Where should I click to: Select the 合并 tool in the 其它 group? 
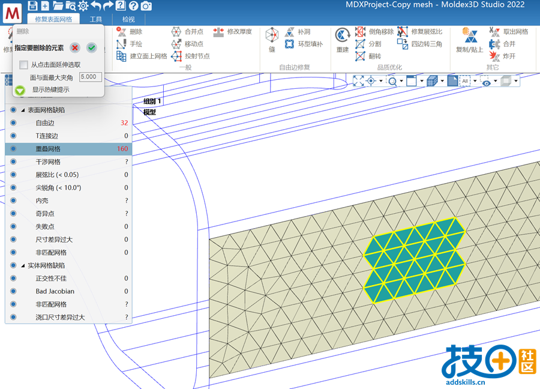point(502,44)
